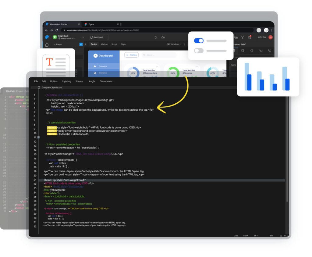Open the File menu in the code editor
312x257 pixels.
point(36,81)
